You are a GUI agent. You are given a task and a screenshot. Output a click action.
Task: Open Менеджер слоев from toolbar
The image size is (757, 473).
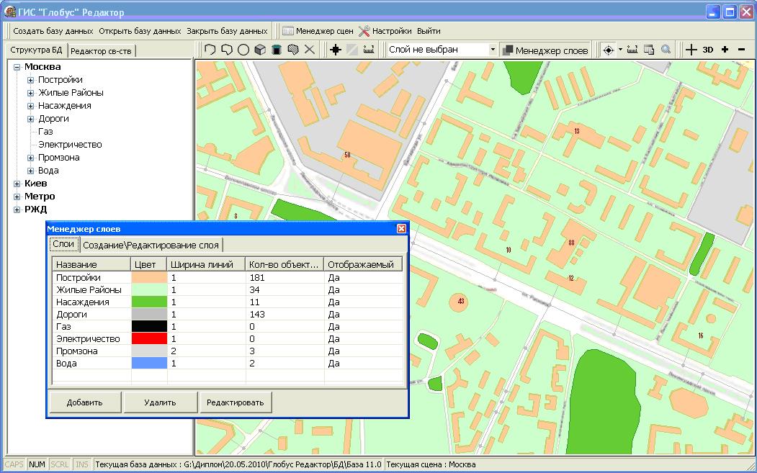click(x=545, y=50)
